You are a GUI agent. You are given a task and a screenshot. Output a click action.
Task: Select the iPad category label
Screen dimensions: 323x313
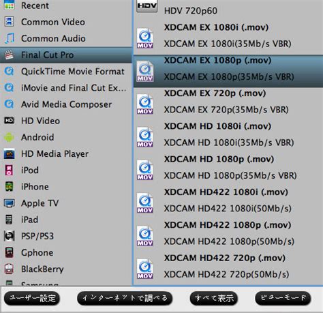29,220
